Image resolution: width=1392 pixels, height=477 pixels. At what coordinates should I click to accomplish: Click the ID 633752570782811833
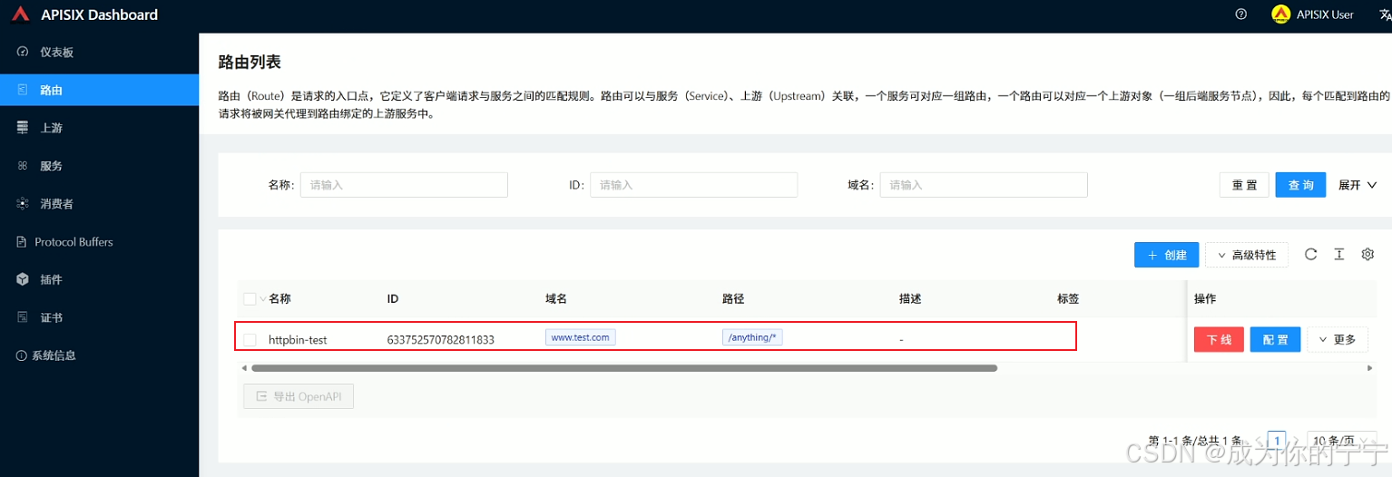(x=441, y=340)
